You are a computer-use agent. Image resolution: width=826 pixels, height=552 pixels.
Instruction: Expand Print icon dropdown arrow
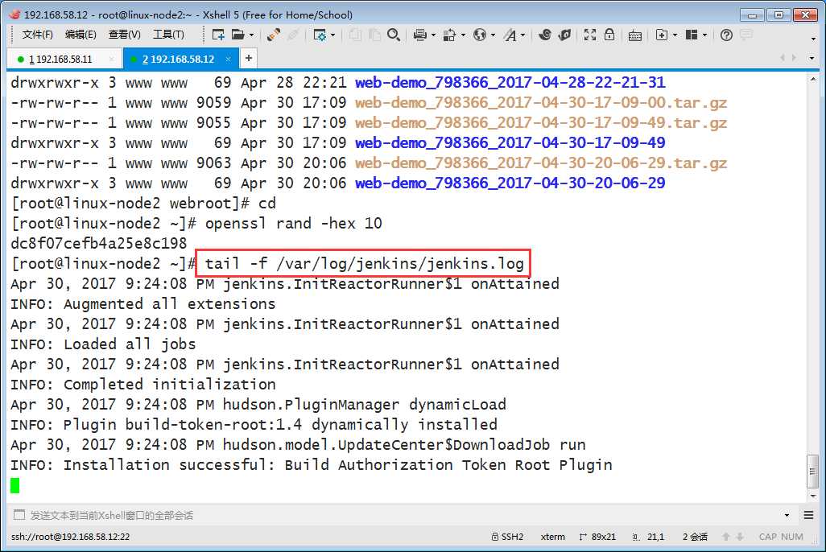coord(433,35)
